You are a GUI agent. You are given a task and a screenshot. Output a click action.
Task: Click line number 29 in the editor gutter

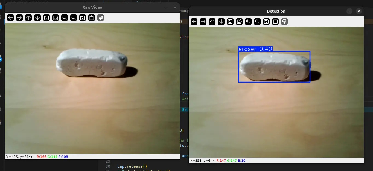pos(108,161)
